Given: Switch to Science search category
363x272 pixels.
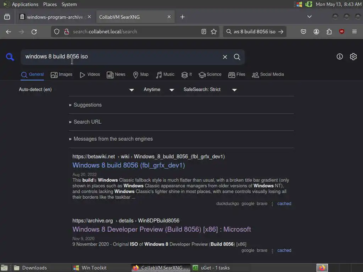Looking at the screenshot, I should click(210, 74).
